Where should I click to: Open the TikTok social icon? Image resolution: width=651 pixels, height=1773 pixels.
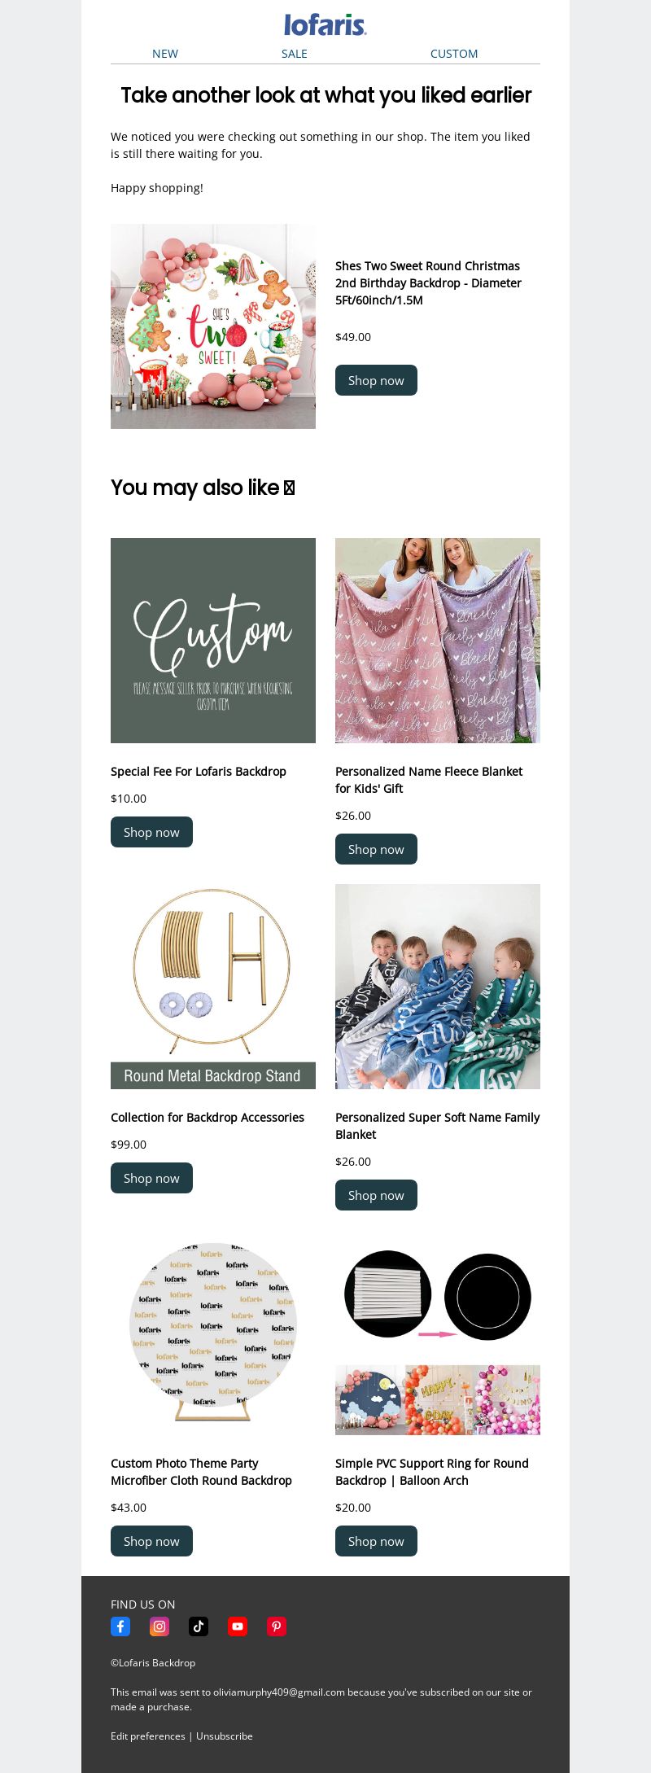click(x=199, y=1626)
